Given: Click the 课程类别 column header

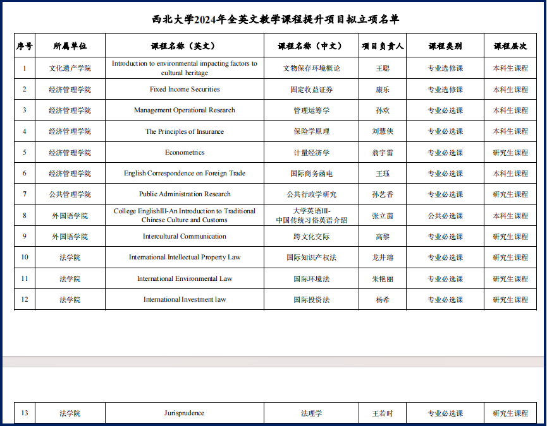Looking at the screenshot, I should pyautogui.click(x=445, y=46).
